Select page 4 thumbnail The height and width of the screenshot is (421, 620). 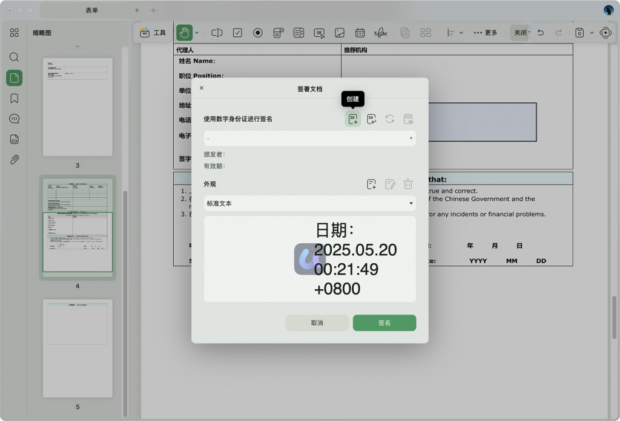pyautogui.click(x=77, y=227)
